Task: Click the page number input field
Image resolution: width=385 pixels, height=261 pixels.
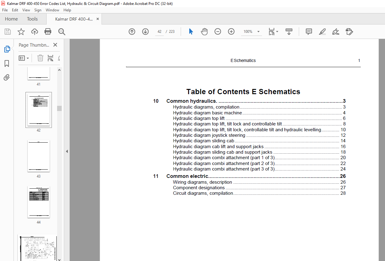Action: point(159,32)
